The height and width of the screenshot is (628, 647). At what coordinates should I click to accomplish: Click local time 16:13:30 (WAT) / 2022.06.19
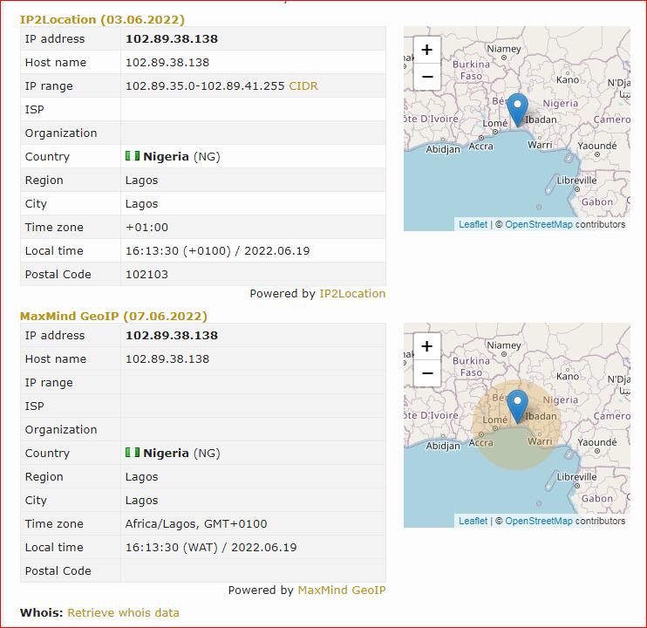click(x=211, y=548)
